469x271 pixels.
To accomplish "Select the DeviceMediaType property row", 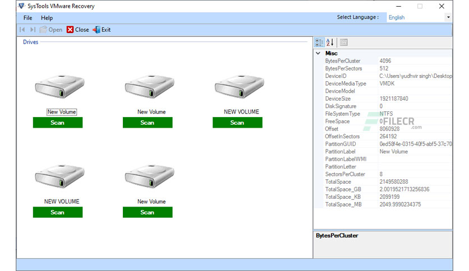I will [x=388, y=83].
